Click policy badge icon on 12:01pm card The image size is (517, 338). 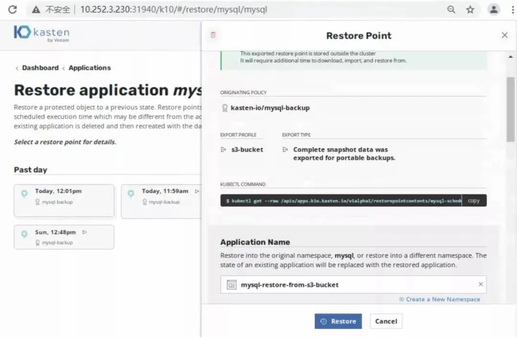[38, 202]
